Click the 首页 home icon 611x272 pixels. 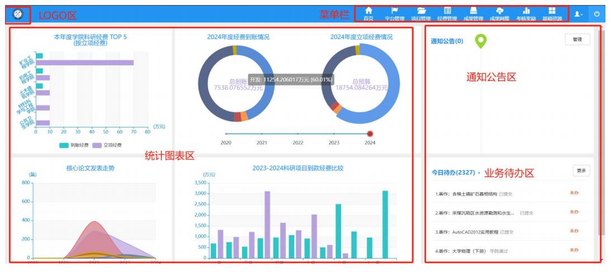click(368, 13)
